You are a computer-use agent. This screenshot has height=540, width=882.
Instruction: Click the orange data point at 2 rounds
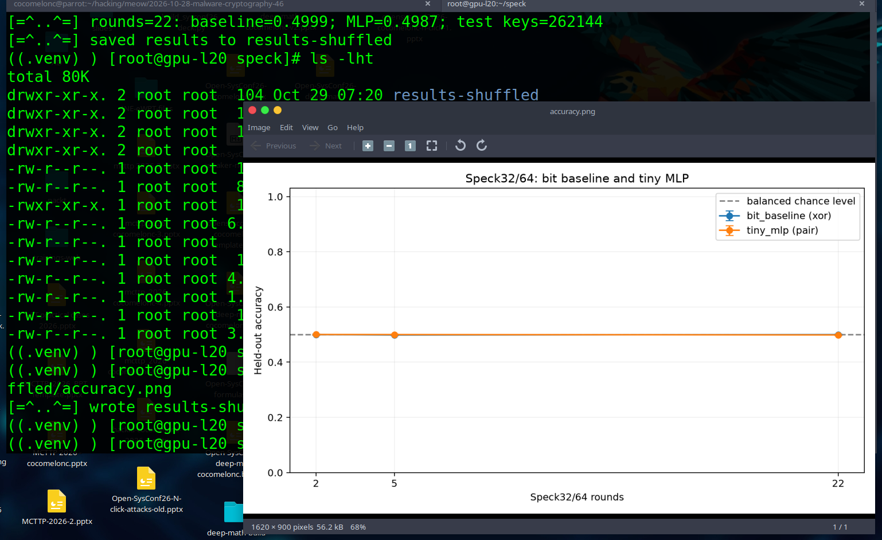click(316, 335)
